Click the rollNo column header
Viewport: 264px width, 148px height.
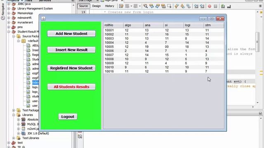(x=113, y=25)
